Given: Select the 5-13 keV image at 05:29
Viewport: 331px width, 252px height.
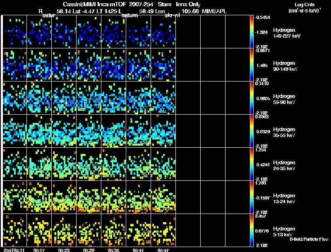Looking at the screenshot, I should point(89,230).
